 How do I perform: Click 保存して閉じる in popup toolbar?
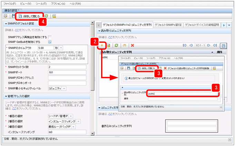pos(147,68)
